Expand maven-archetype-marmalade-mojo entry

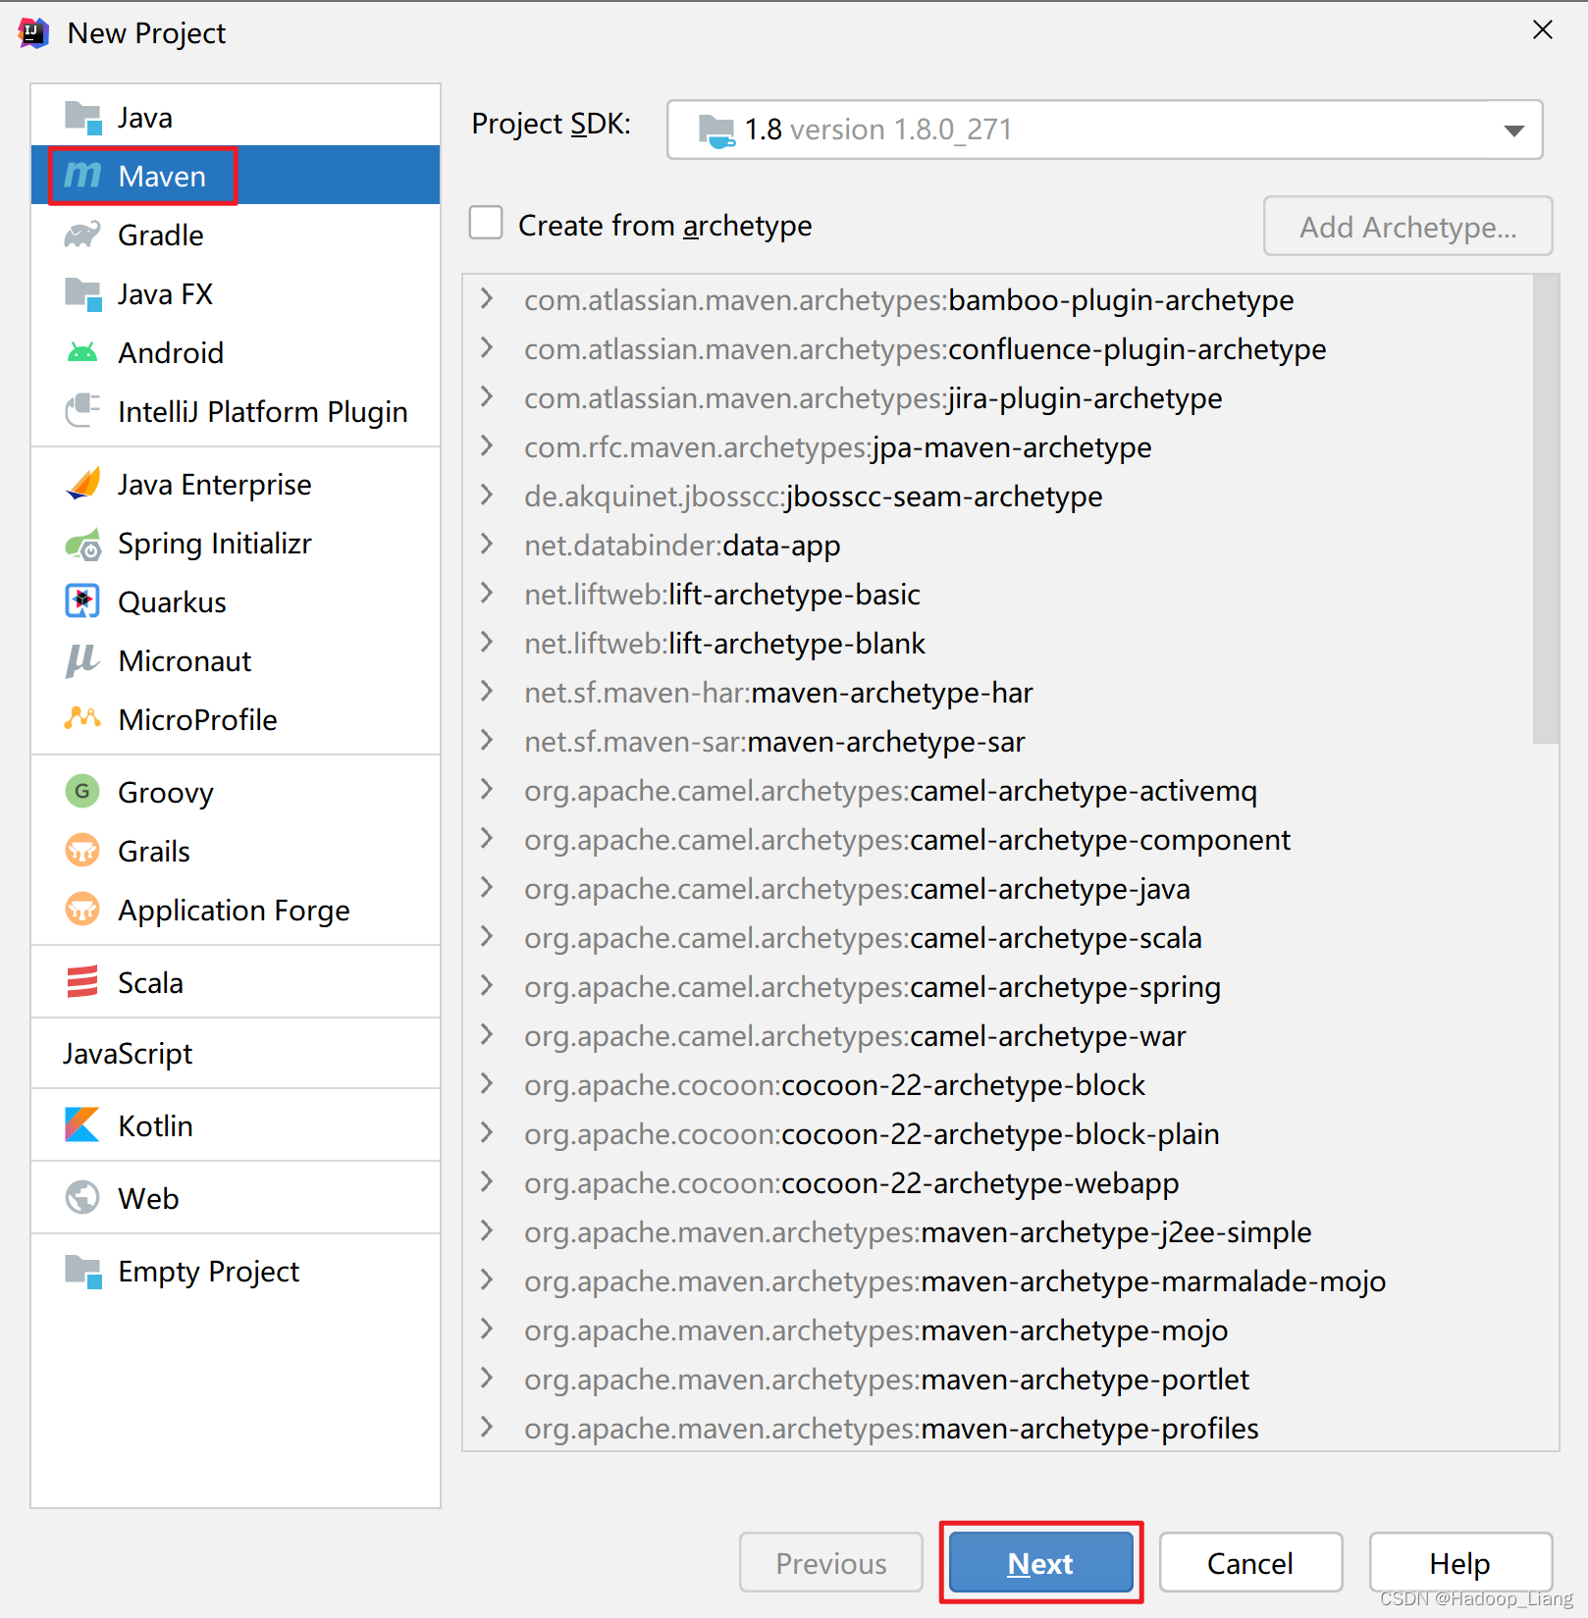tap(487, 1279)
